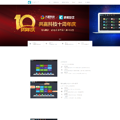Screen dimensions: 120x120
Task: Open the second product screenshot with yellow callouts
Action: point(44,90)
